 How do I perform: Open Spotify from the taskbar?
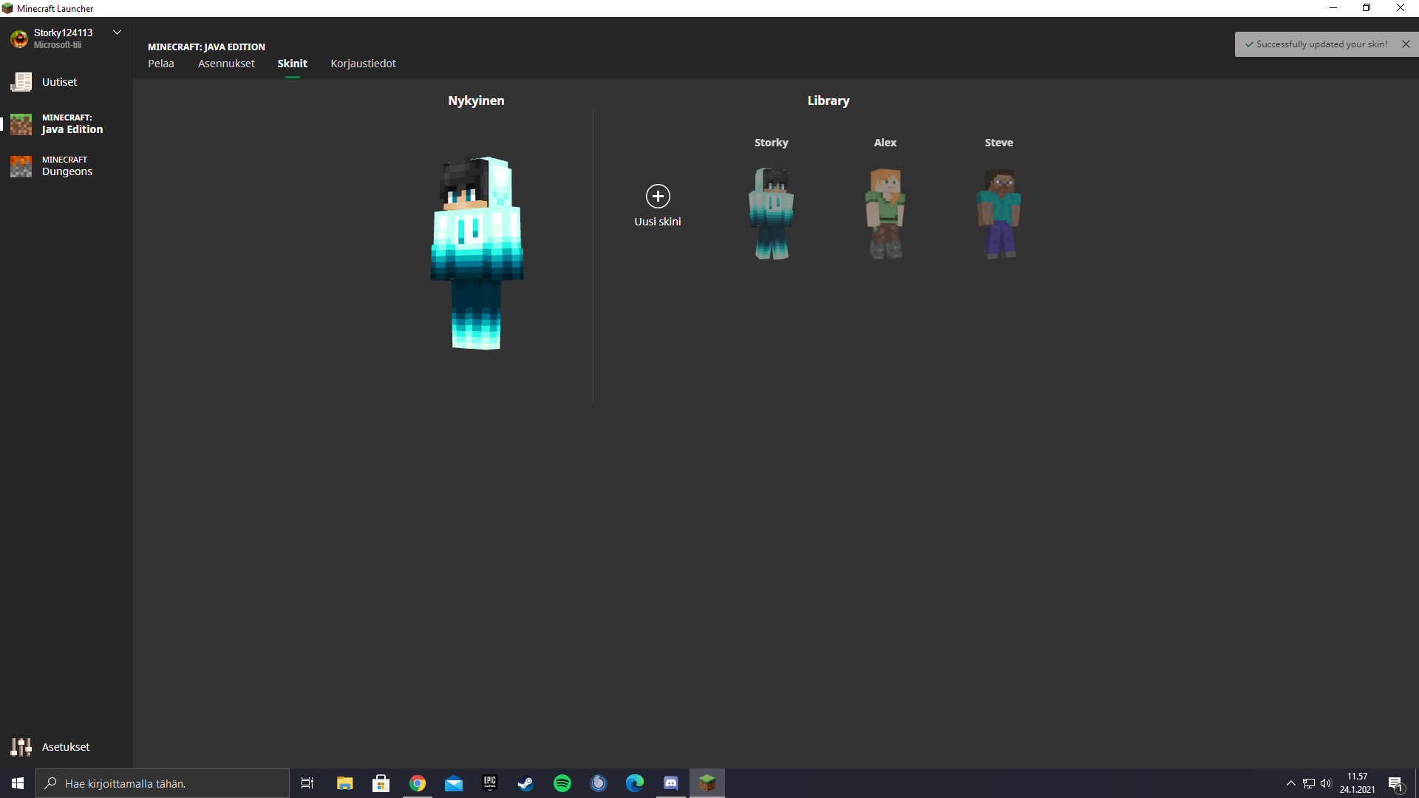(x=562, y=783)
